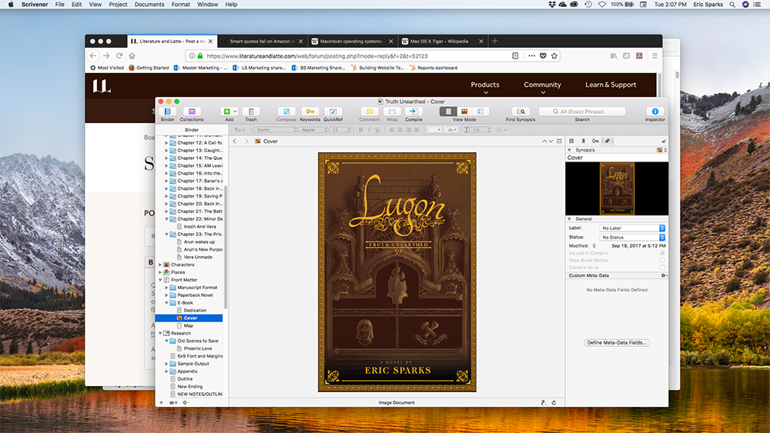Expand the Characters folder

(160, 265)
